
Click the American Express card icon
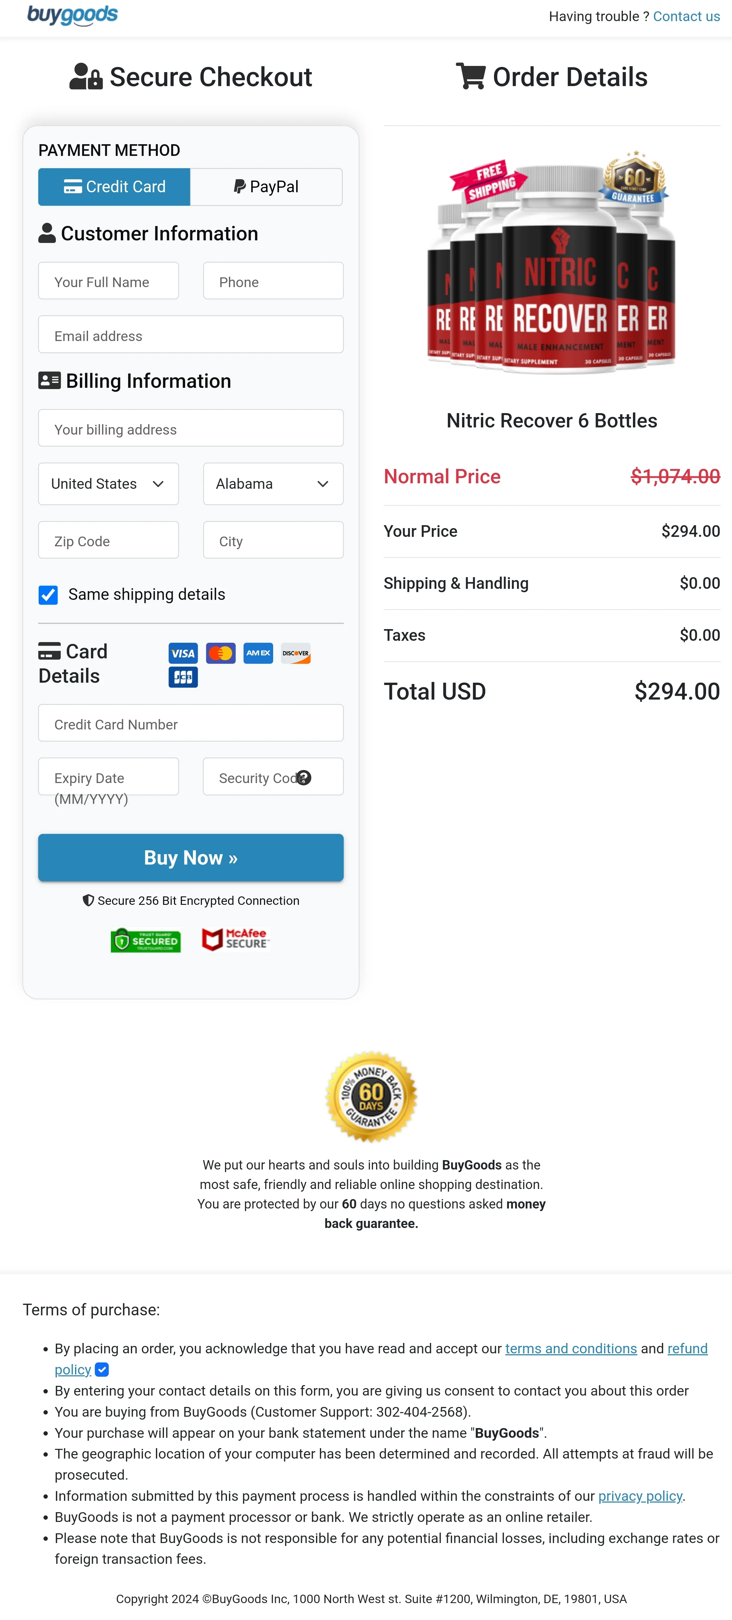258,653
